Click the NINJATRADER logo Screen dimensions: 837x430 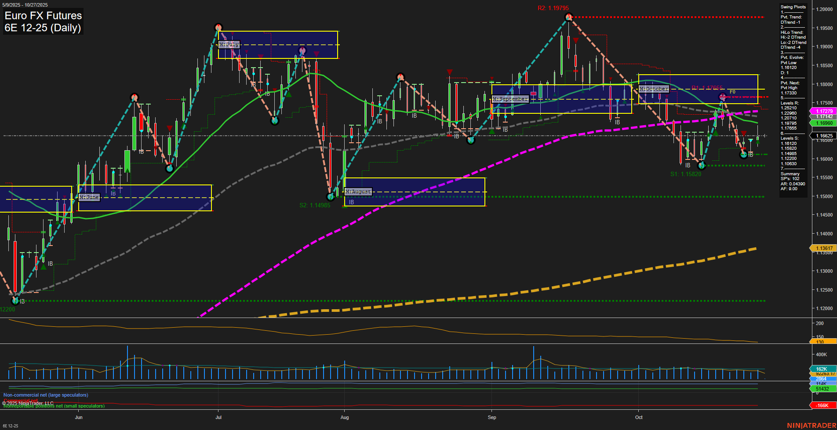[x=812, y=425]
